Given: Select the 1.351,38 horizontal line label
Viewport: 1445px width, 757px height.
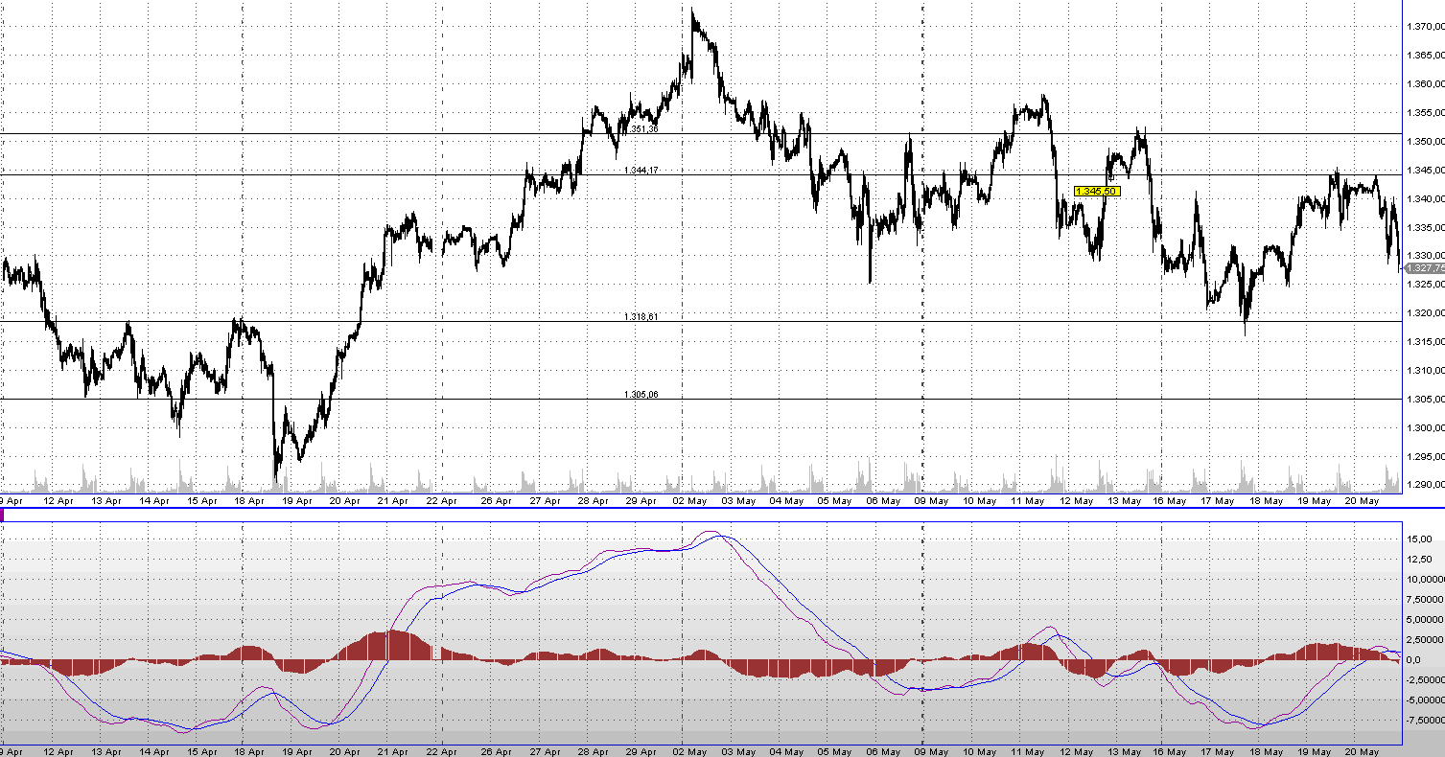Looking at the screenshot, I should (x=641, y=128).
